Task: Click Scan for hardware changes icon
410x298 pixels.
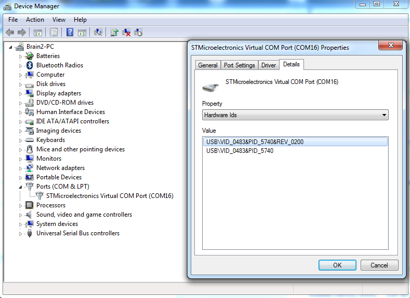Action: [98, 32]
